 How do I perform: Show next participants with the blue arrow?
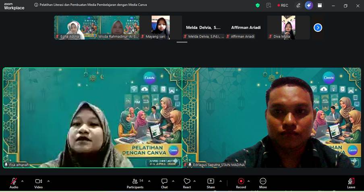(x=318, y=28)
